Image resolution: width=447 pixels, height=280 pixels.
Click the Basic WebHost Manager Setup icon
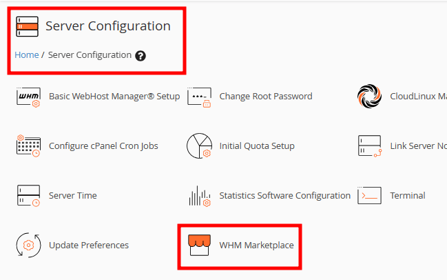(28, 97)
